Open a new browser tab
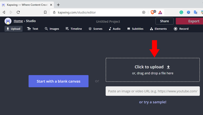Image resolution: width=203 pixels, height=115 pixels. (x=58, y=5)
